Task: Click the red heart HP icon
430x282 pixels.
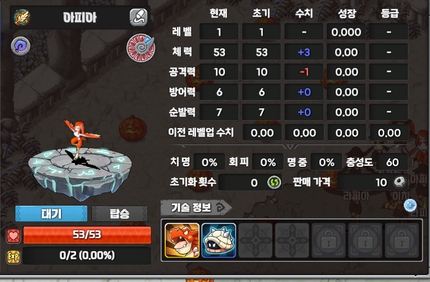Action: point(13,236)
